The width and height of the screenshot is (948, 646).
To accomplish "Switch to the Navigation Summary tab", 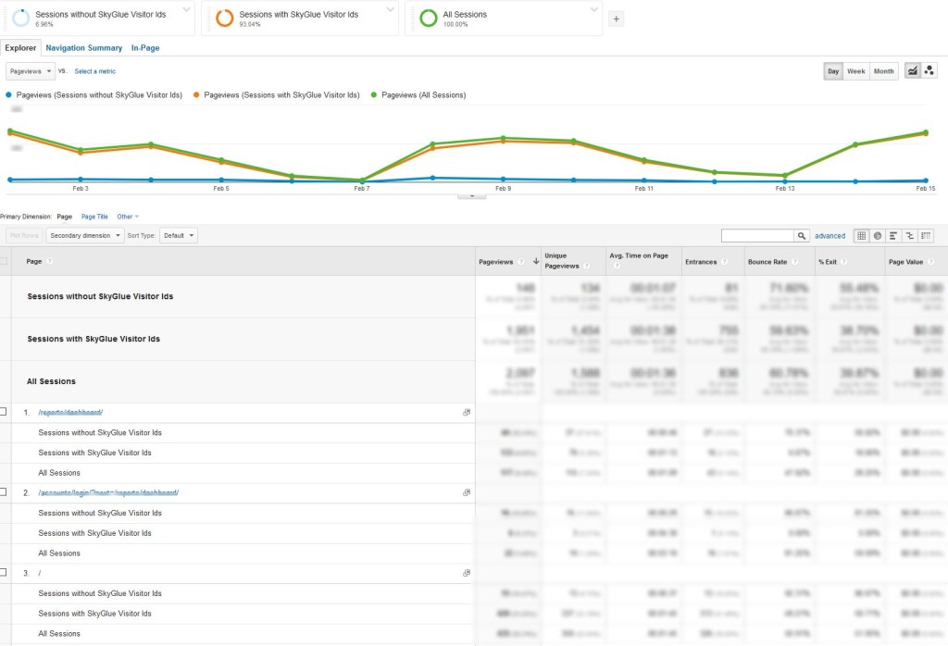I will (x=84, y=48).
